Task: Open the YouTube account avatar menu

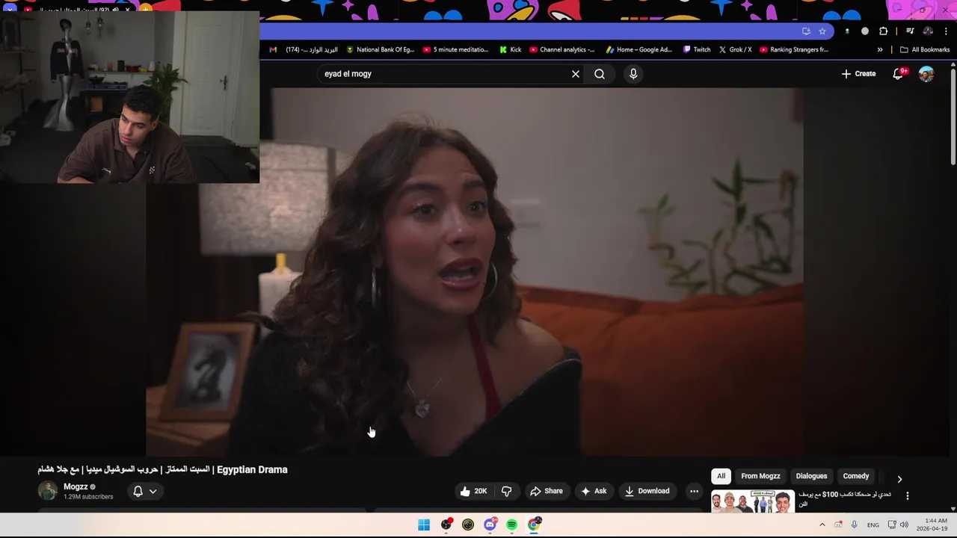Action: click(926, 74)
